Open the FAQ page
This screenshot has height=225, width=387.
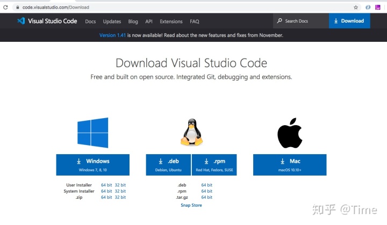coord(195,21)
